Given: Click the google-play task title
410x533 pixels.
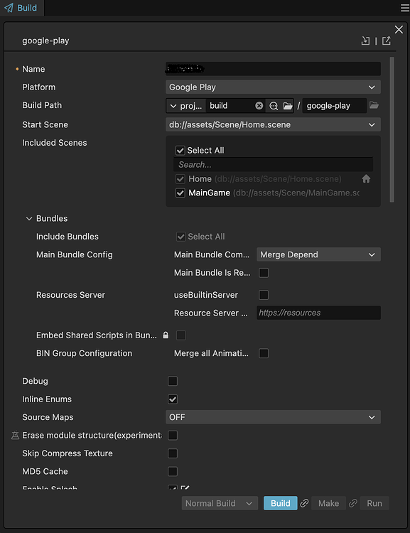Looking at the screenshot, I should 45,41.
